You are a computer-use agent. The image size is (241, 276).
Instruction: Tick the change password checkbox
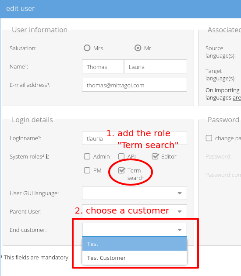[209, 138]
